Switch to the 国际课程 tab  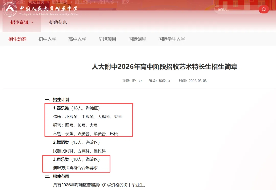tap(137, 39)
